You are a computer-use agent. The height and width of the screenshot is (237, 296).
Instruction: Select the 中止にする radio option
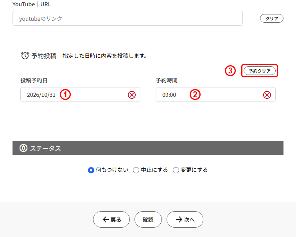coord(136,170)
